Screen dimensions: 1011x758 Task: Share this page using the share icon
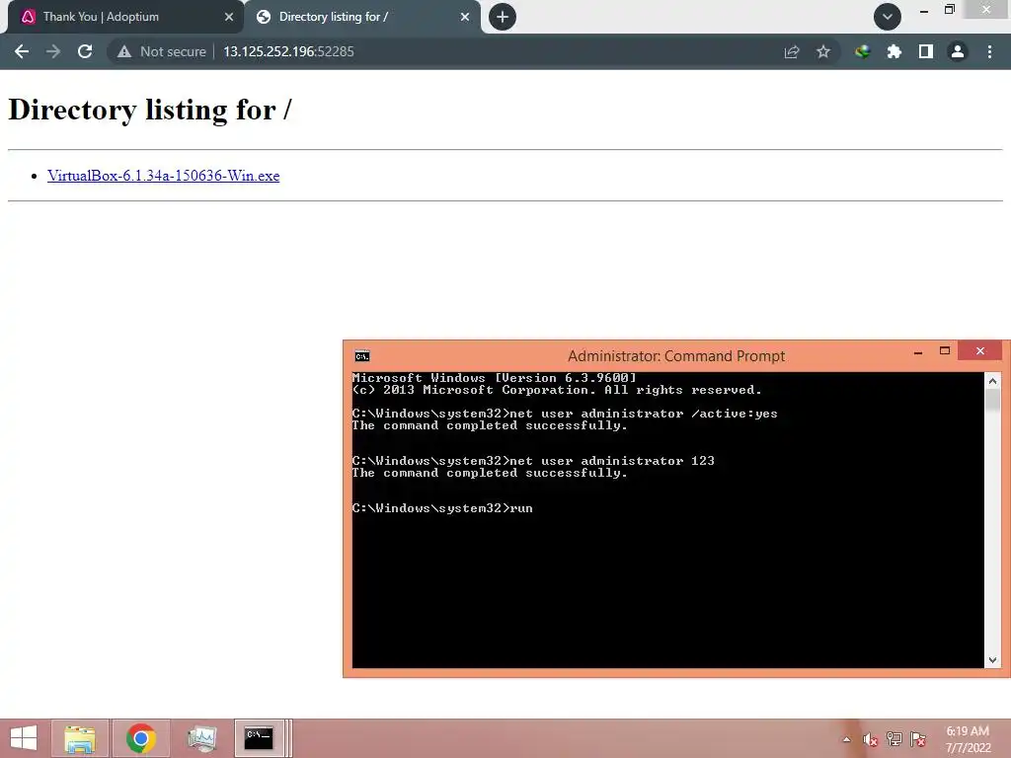[792, 51]
